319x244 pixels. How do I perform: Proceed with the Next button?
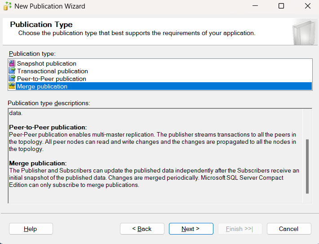click(x=191, y=229)
